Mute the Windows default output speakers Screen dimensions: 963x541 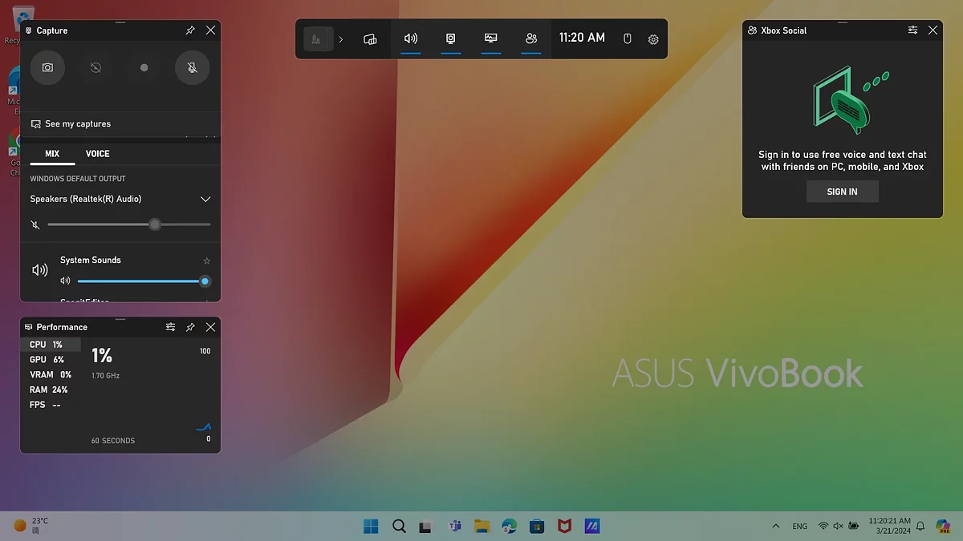(35, 225)
